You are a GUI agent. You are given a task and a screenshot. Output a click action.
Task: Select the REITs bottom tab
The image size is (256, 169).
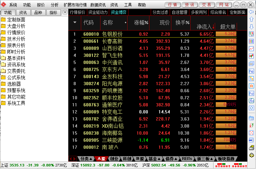tap(187, 159)
